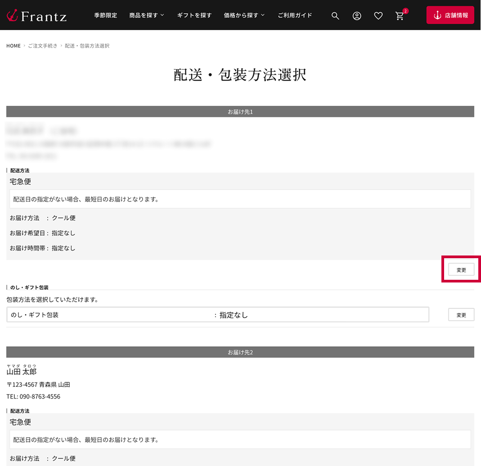Click the のし・ギフト包装 指定なし field
The height and width of the screenshot is (466, 481).
[218, 315]
